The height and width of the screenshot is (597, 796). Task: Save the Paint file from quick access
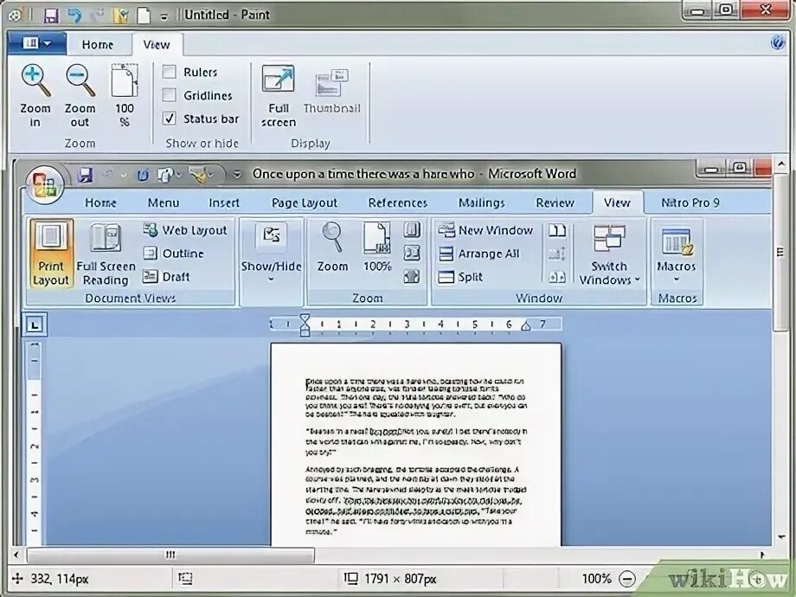pyautogui.click(x=51, y=16)
